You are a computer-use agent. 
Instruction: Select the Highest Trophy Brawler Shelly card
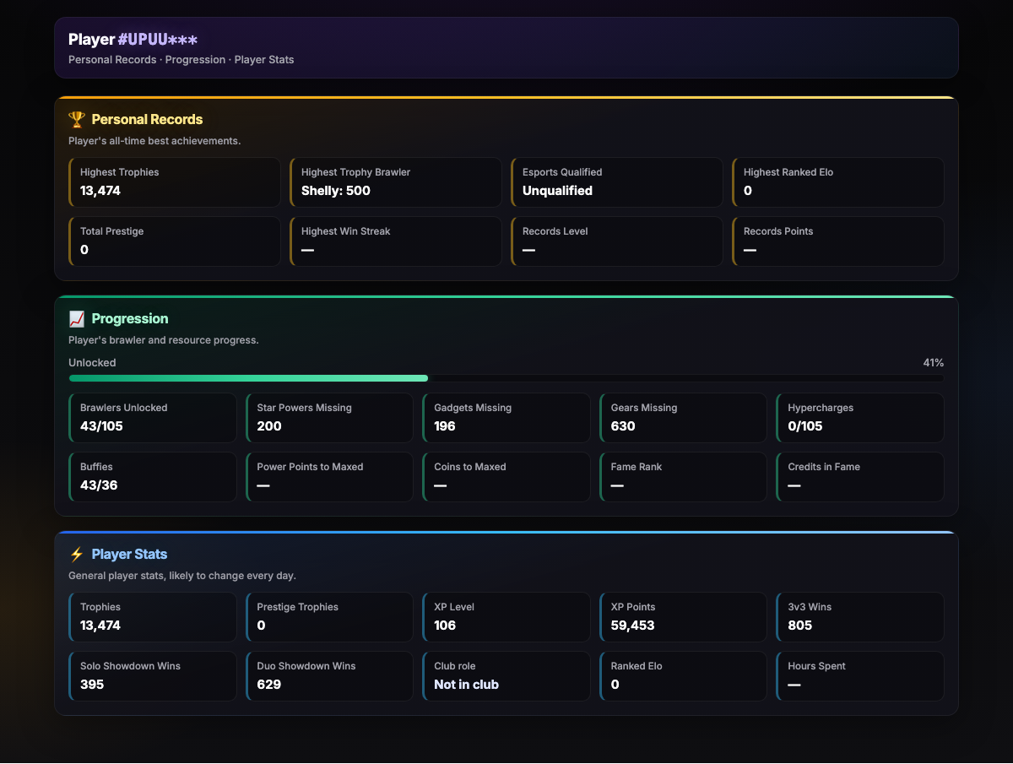396,182
